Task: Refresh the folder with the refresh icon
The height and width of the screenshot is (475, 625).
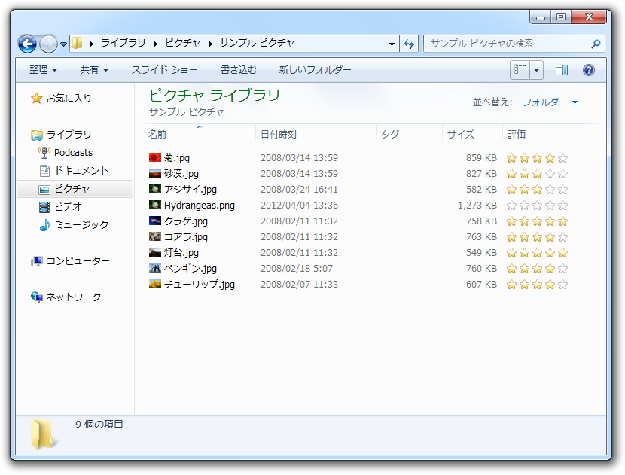Action: click(407, 44)
